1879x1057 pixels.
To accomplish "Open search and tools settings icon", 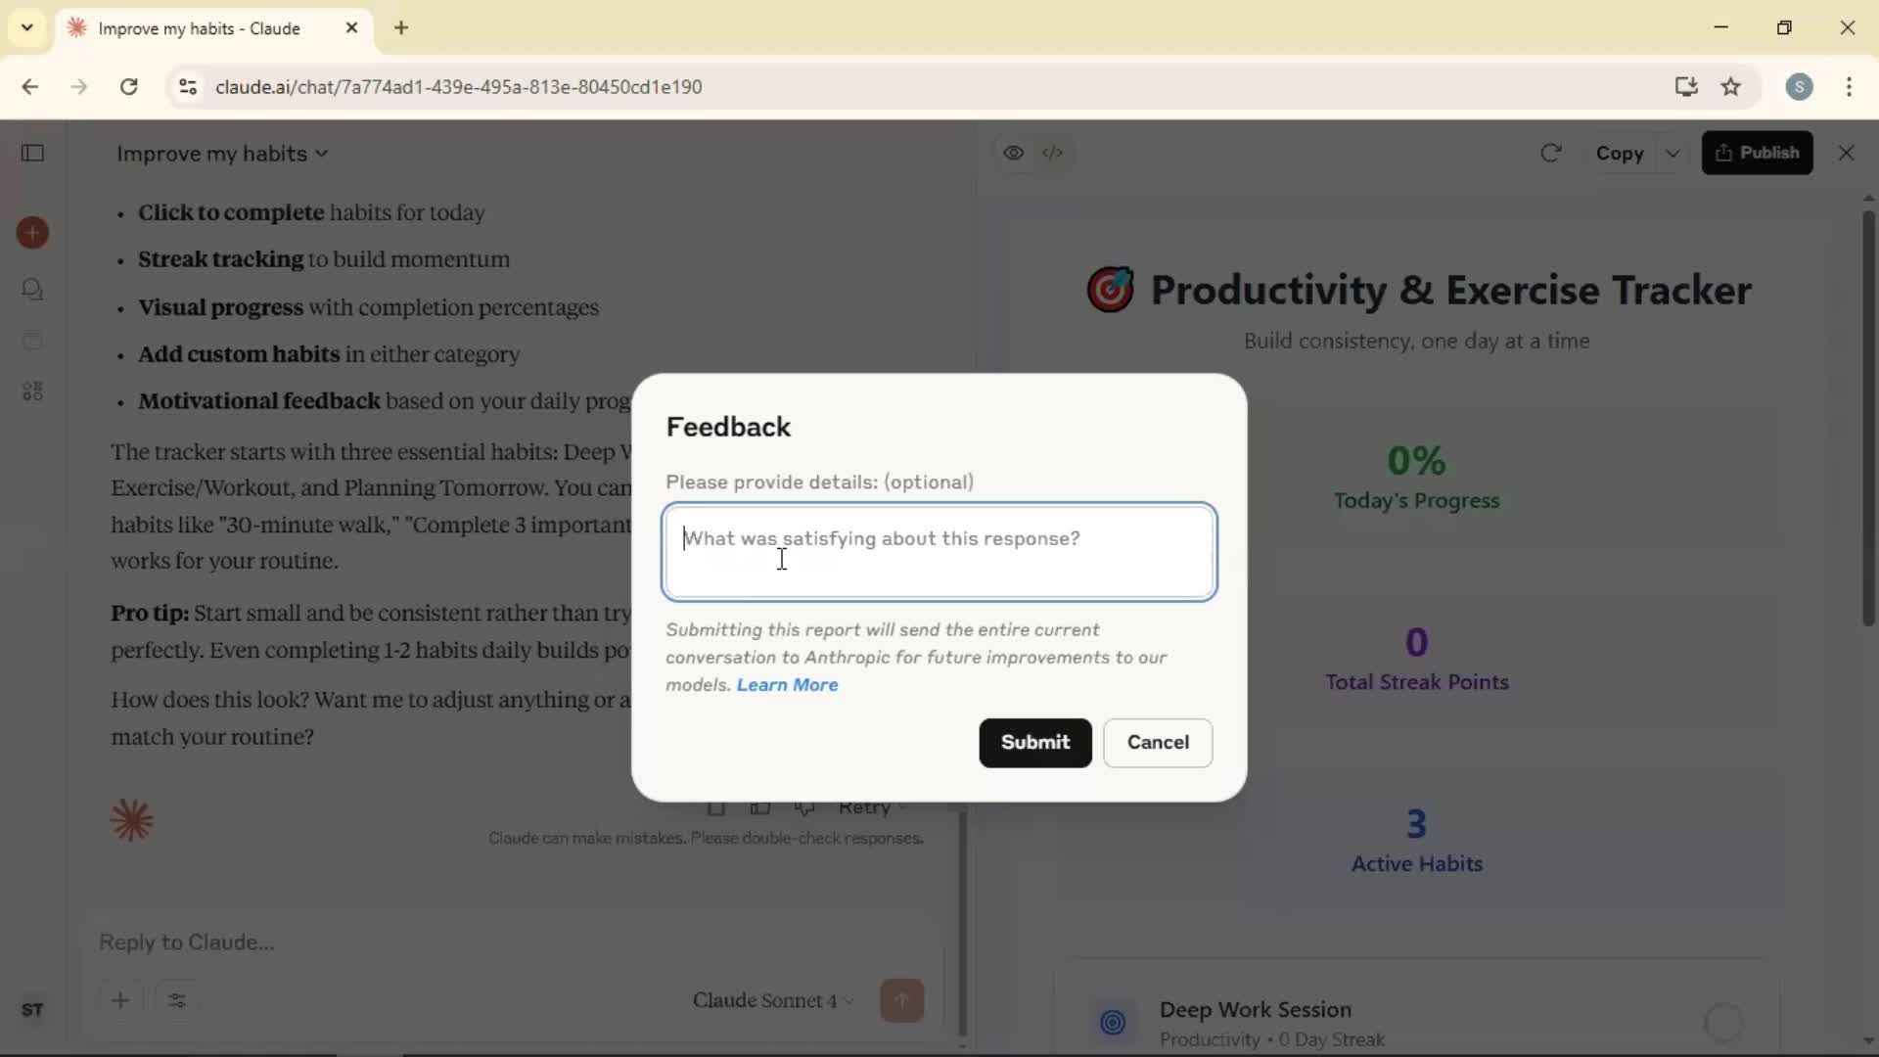I will [x=177, y=1000].
